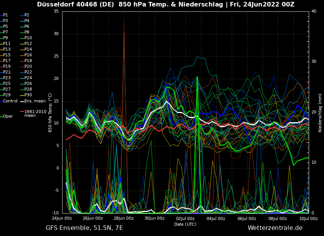Open the Wetterzentrale.de link text
The image size is (324, 236).
275,228
